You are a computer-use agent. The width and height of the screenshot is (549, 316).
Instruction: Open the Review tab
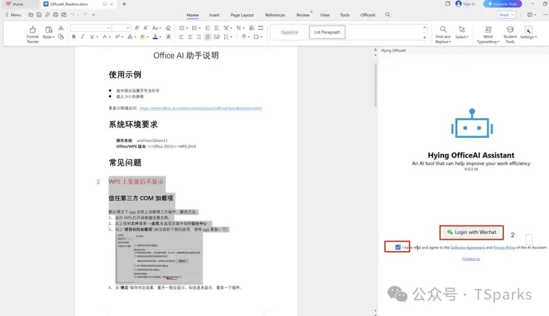303,15
